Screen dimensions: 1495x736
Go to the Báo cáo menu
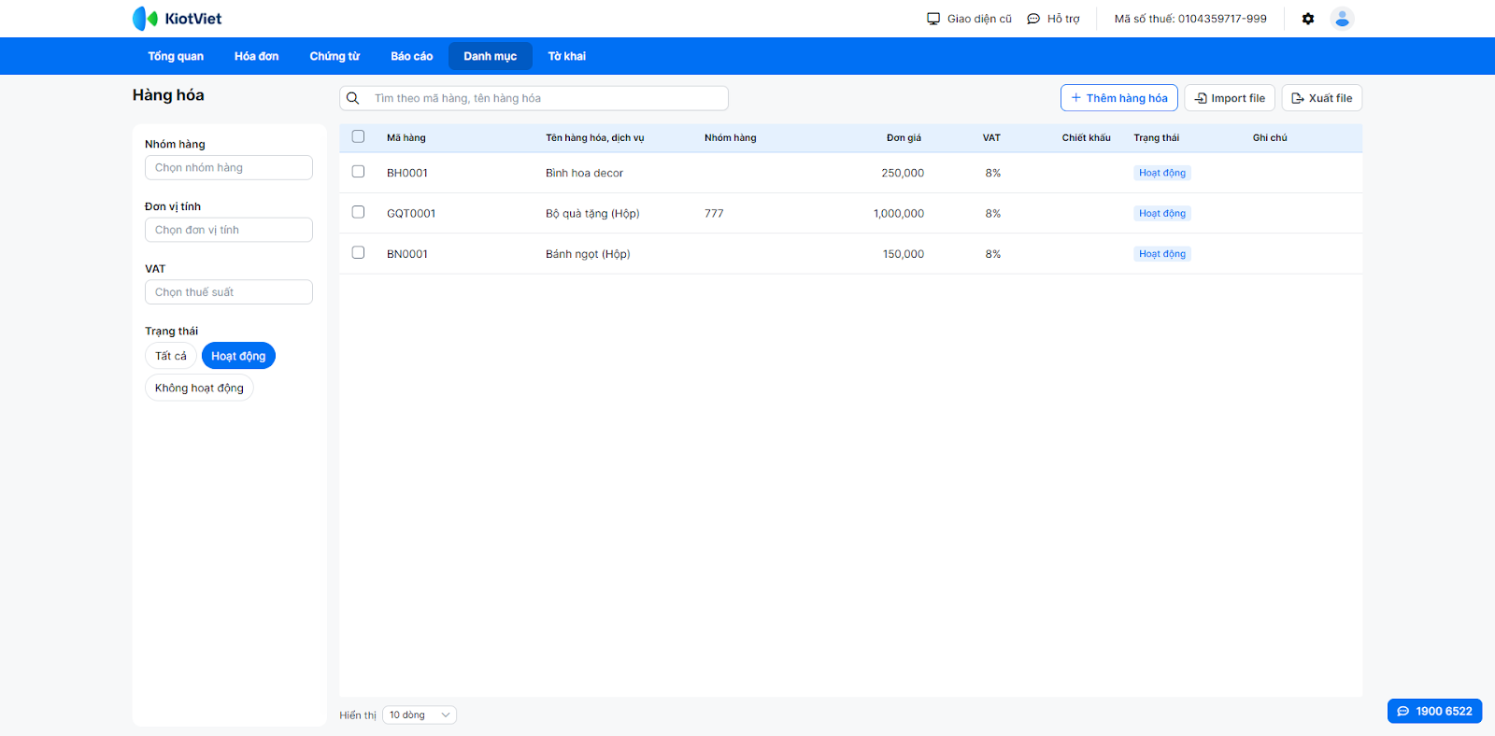click(x=411, y=56)
